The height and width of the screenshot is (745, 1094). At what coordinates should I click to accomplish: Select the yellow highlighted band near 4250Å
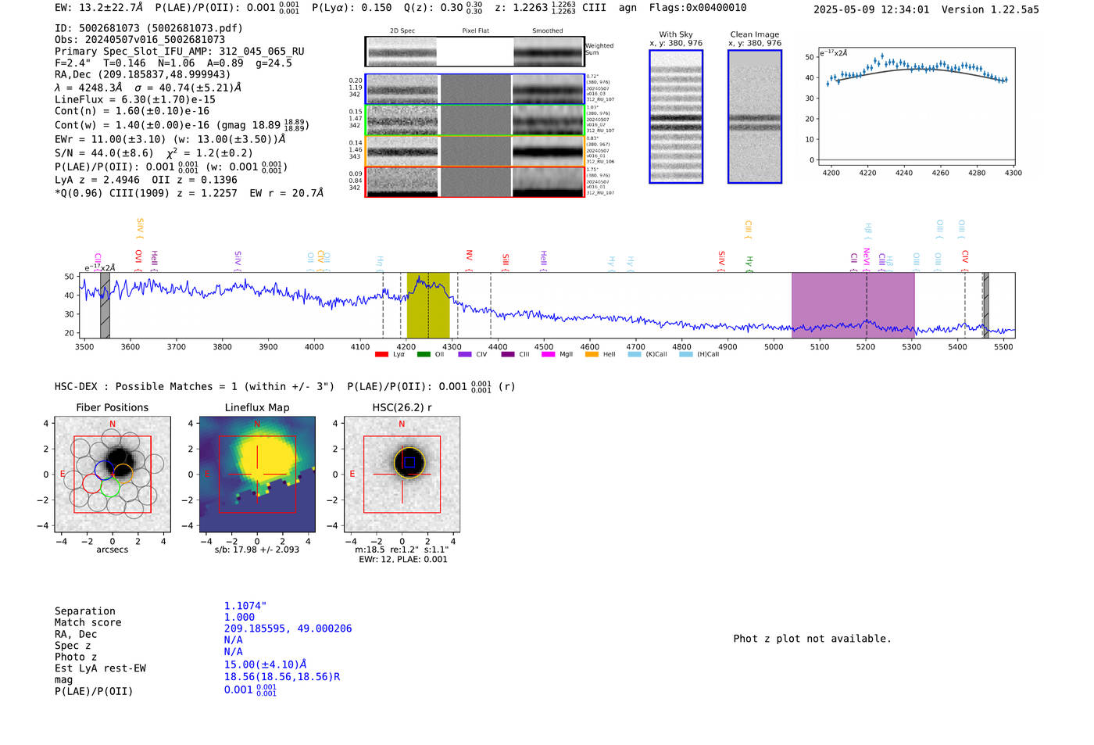[428, 306]
